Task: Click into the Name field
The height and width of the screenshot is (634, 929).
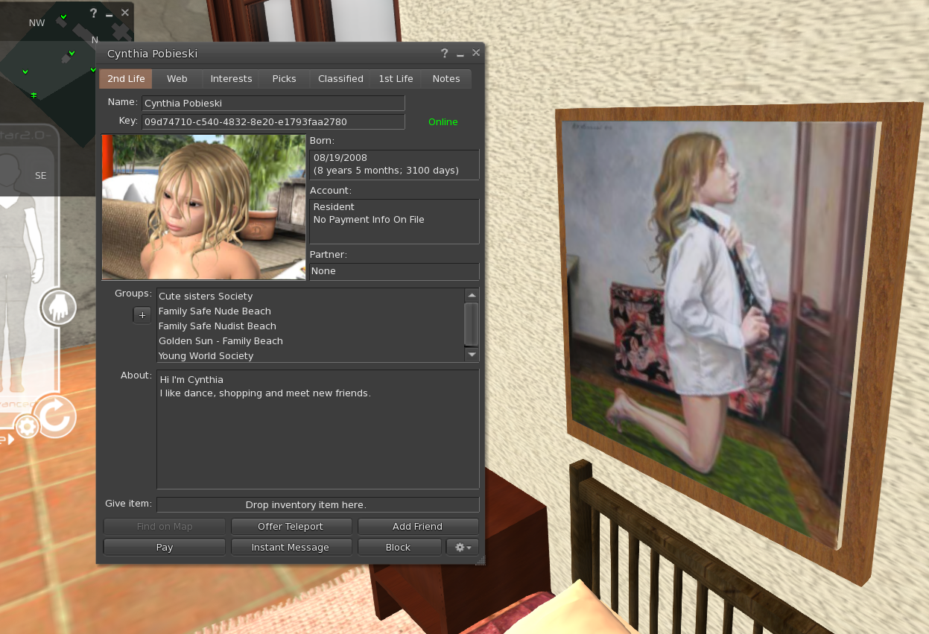Action: (x=273, y=104)
